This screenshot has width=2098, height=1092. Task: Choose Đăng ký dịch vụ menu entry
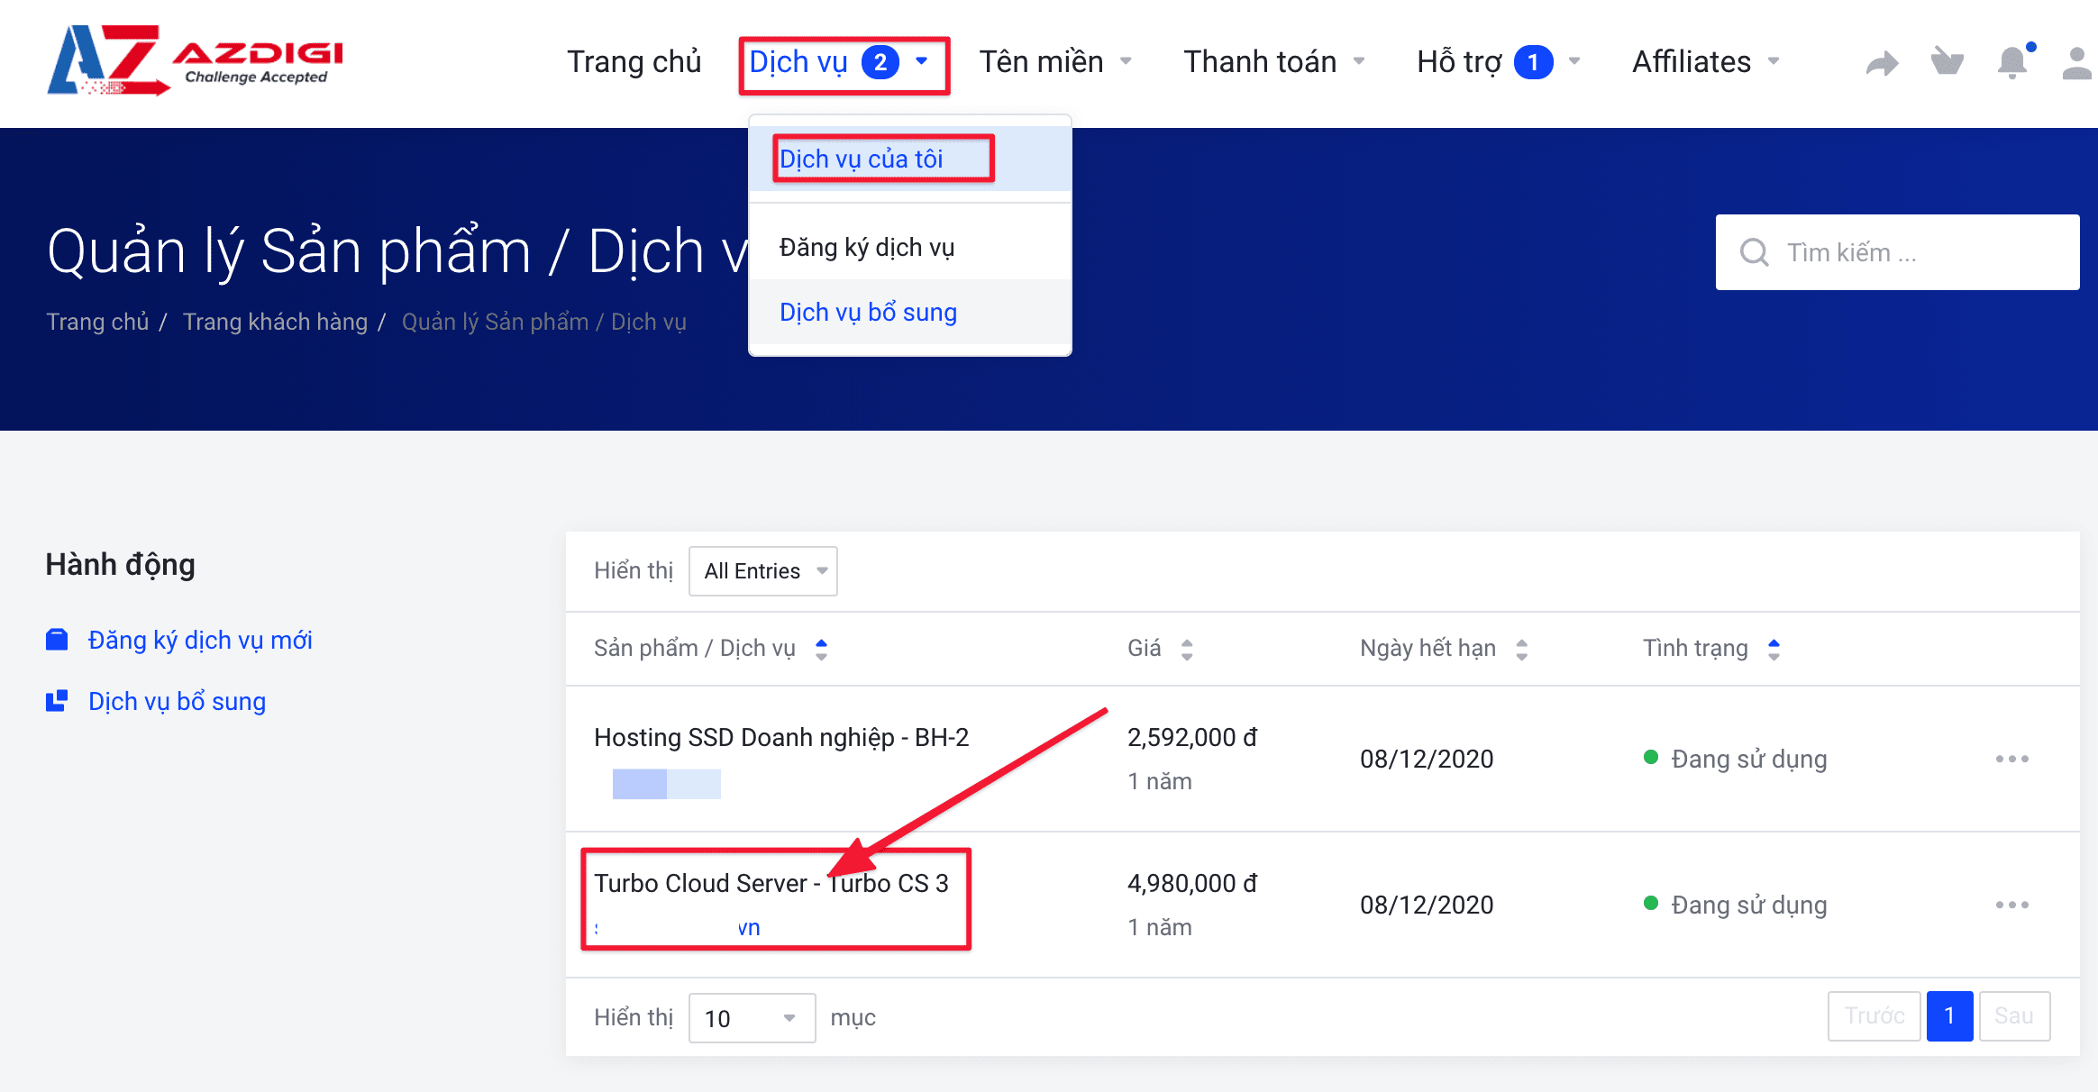point(867,248)
